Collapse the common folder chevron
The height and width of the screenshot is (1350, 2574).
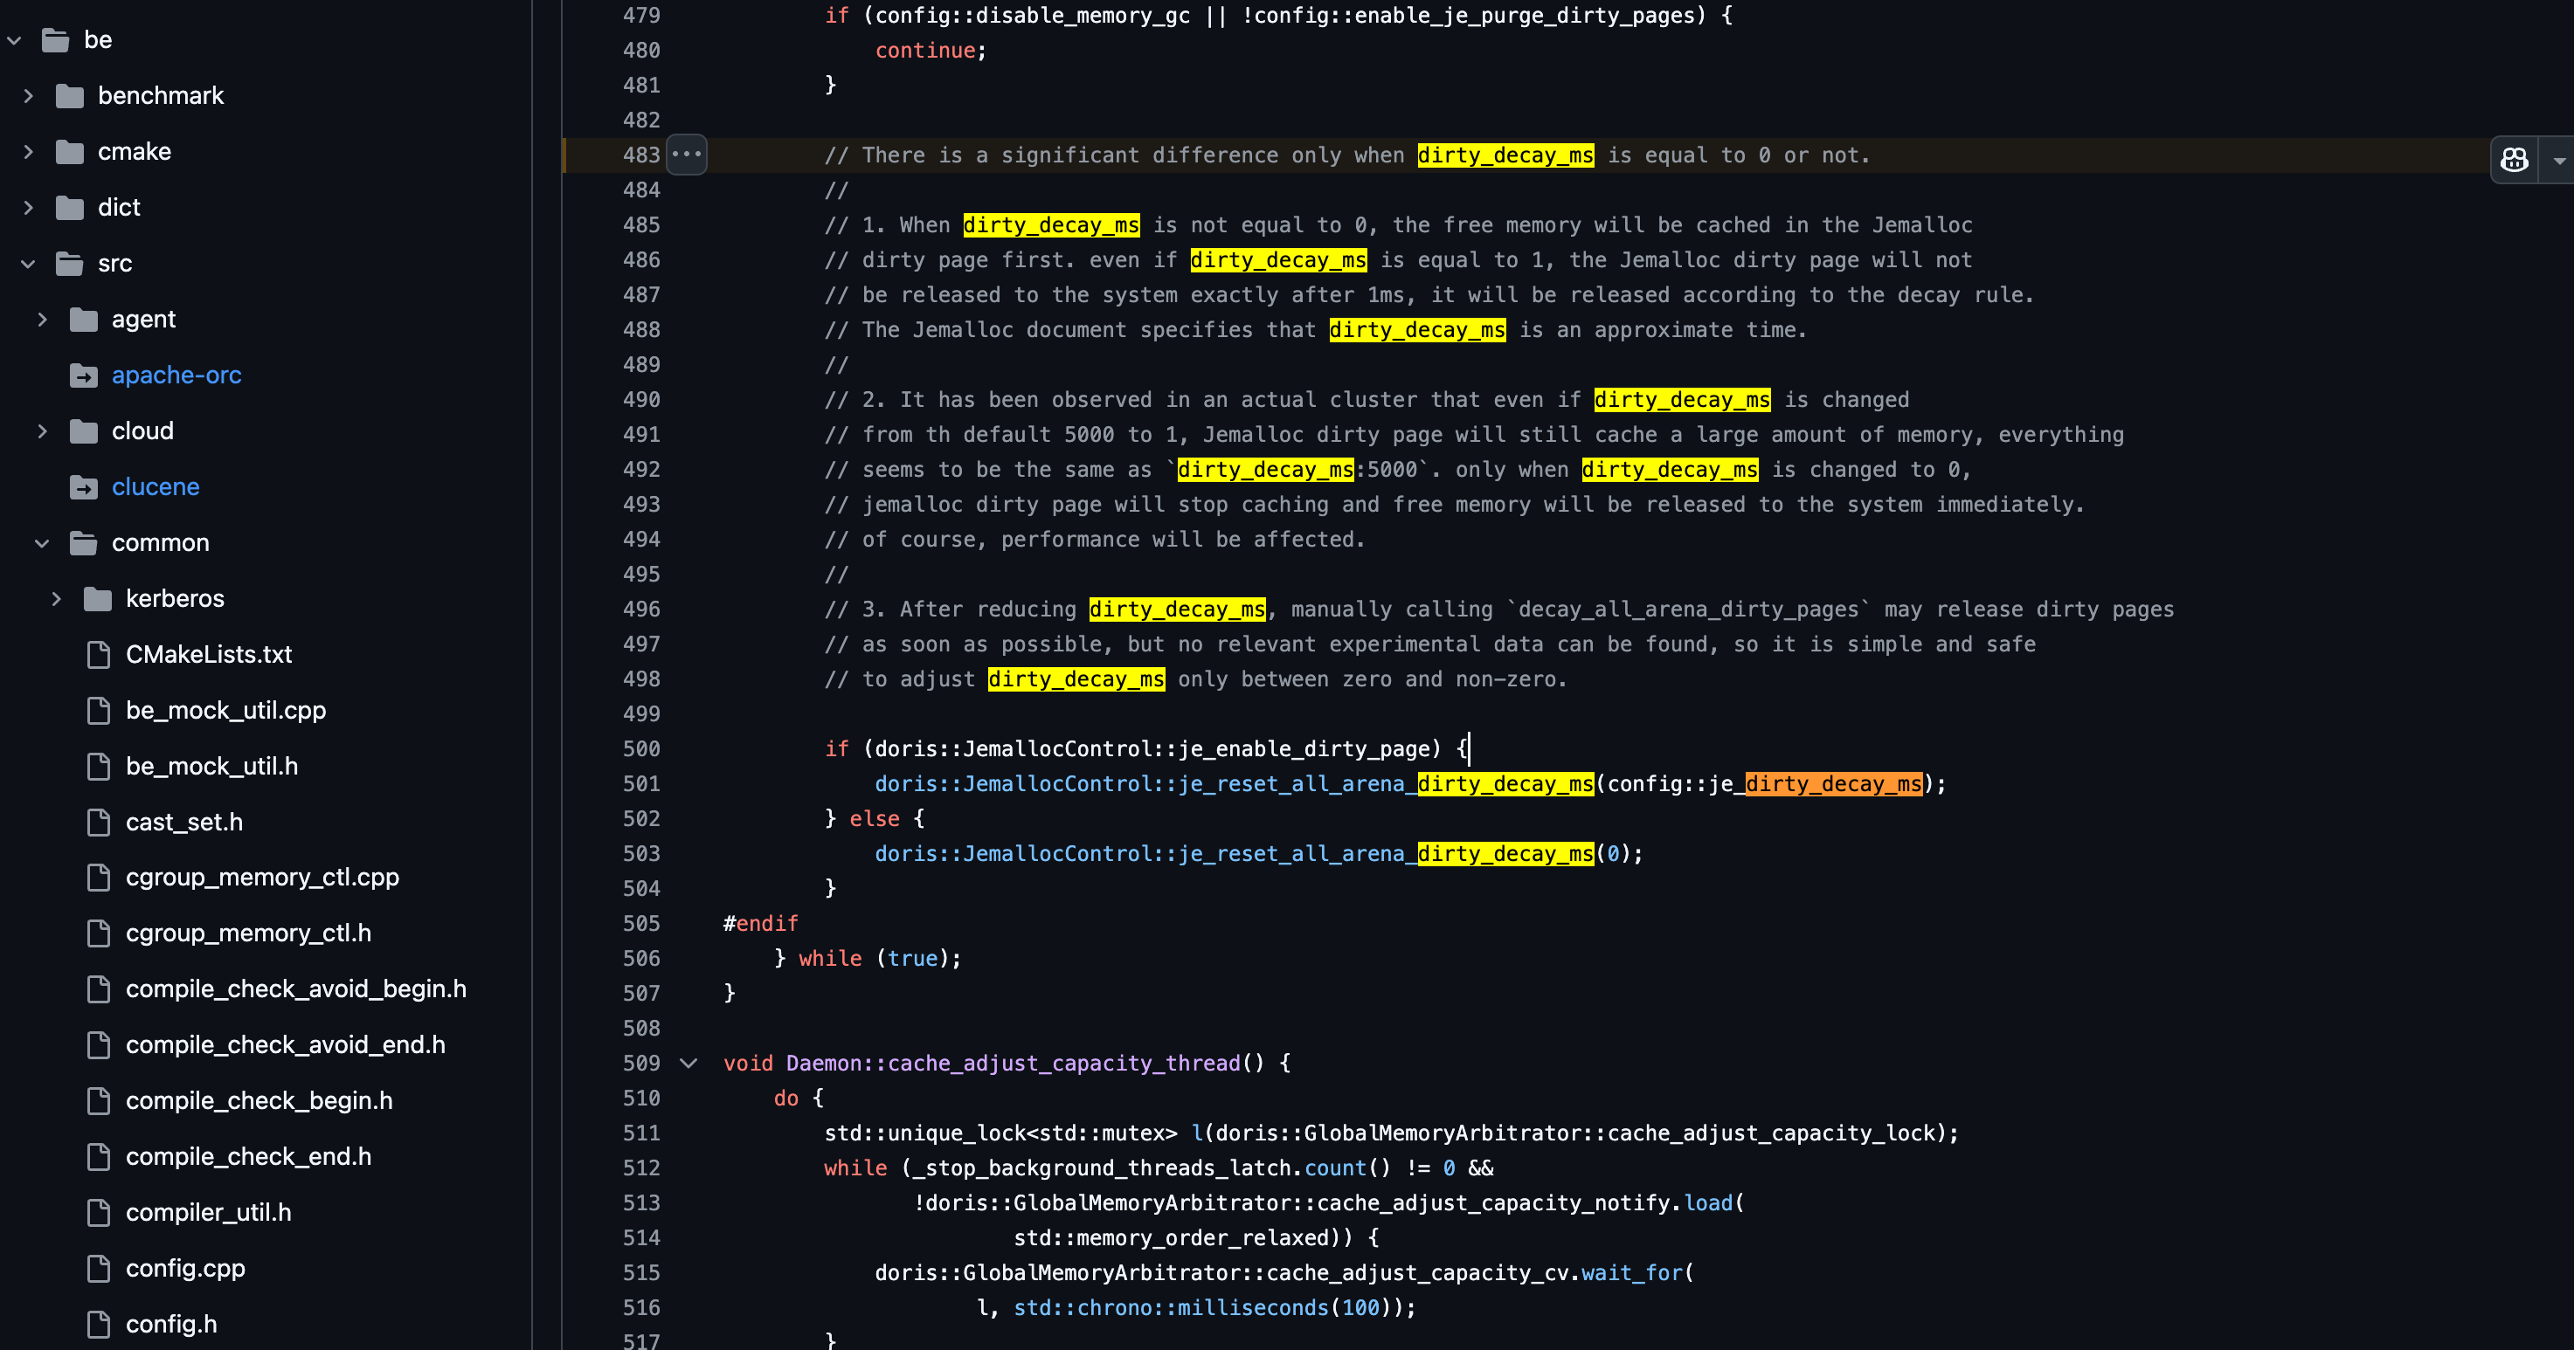[42, 543]
